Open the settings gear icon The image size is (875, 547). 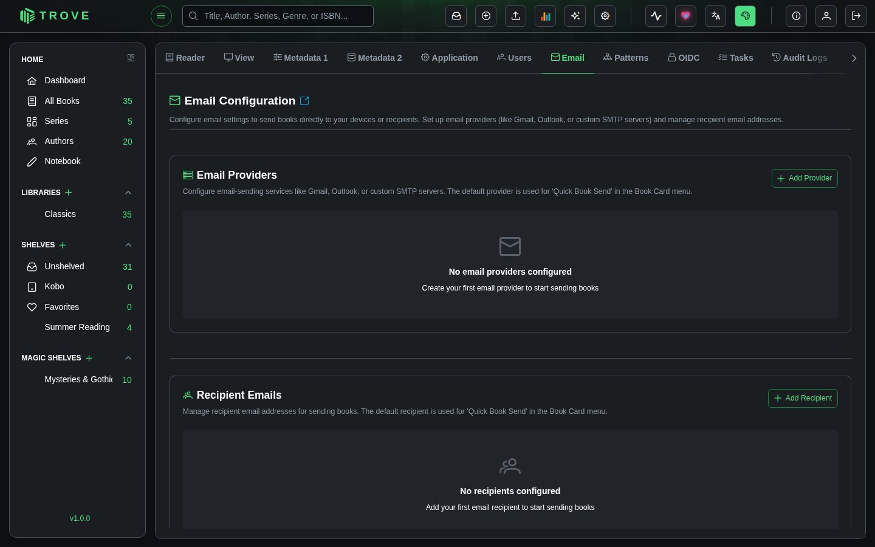coord(605,16)
